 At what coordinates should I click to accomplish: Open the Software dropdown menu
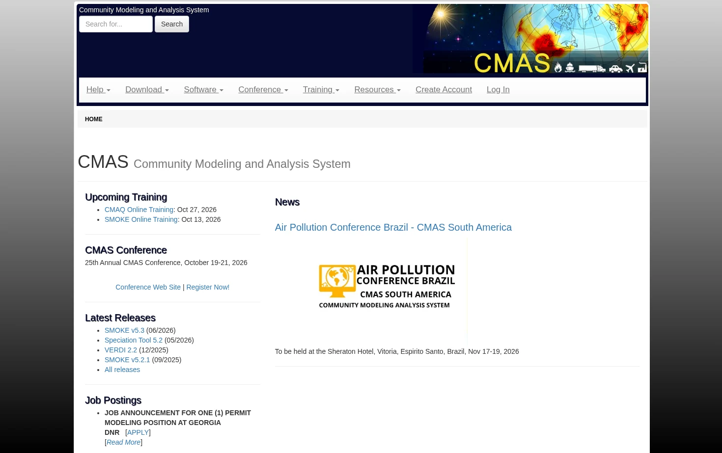[203, 90]
